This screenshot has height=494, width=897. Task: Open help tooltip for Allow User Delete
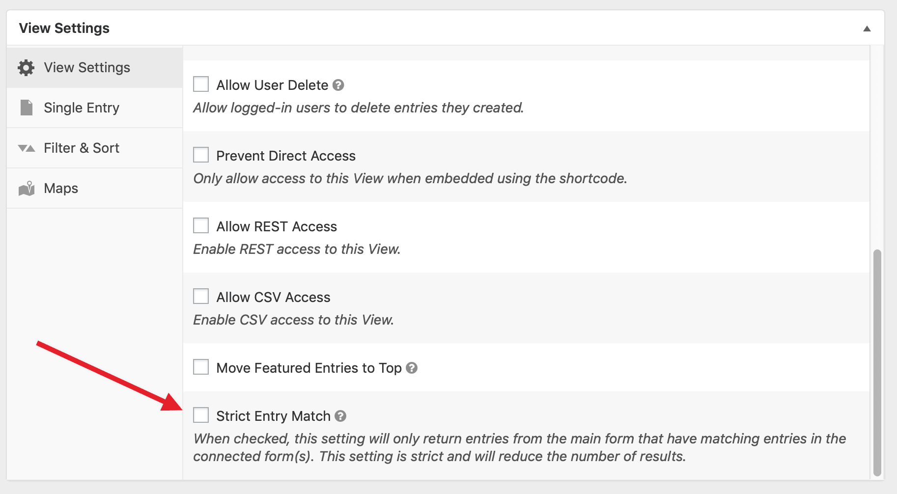pyautogui.click(x=338, y=85)
